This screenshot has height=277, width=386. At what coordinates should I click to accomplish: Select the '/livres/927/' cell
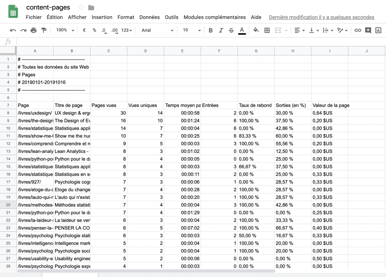35,182
